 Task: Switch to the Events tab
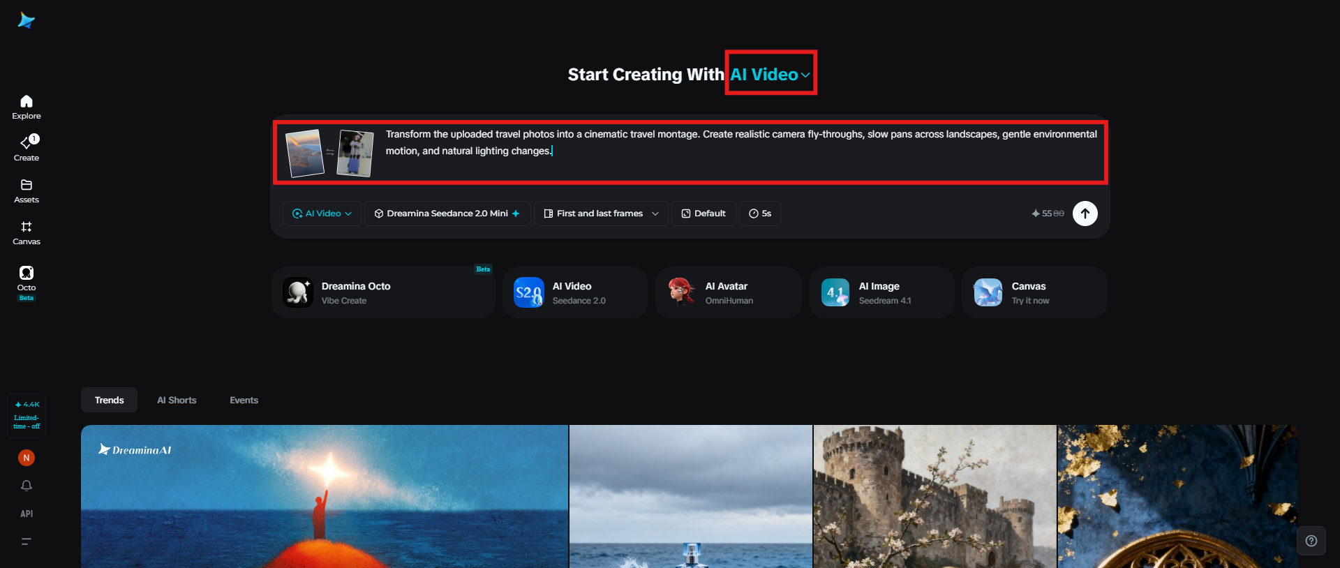pos(244,400)
